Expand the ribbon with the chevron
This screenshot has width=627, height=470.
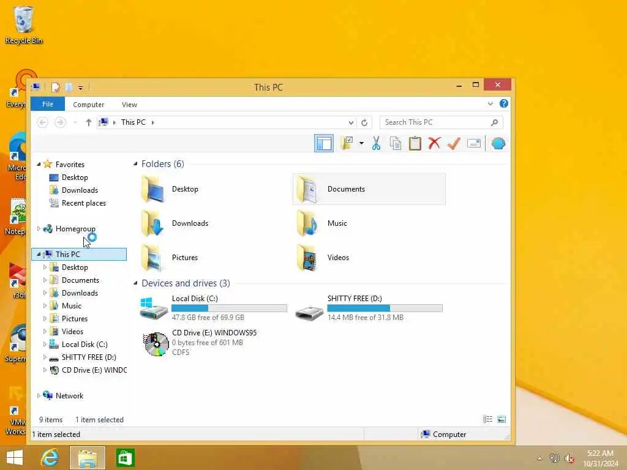coord(490,104)
